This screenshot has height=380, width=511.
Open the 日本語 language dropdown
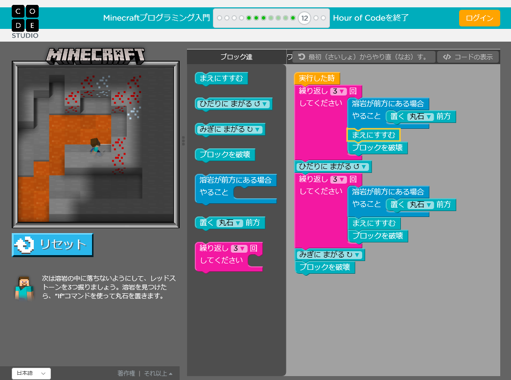(31, 373)
